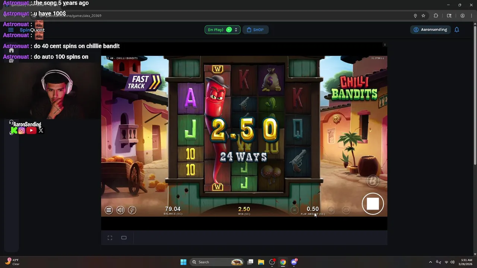Click the Kick icon in stream overlay
Viewport: 477px width, 268px height.
pyautogui.click(x=14, y=130)
